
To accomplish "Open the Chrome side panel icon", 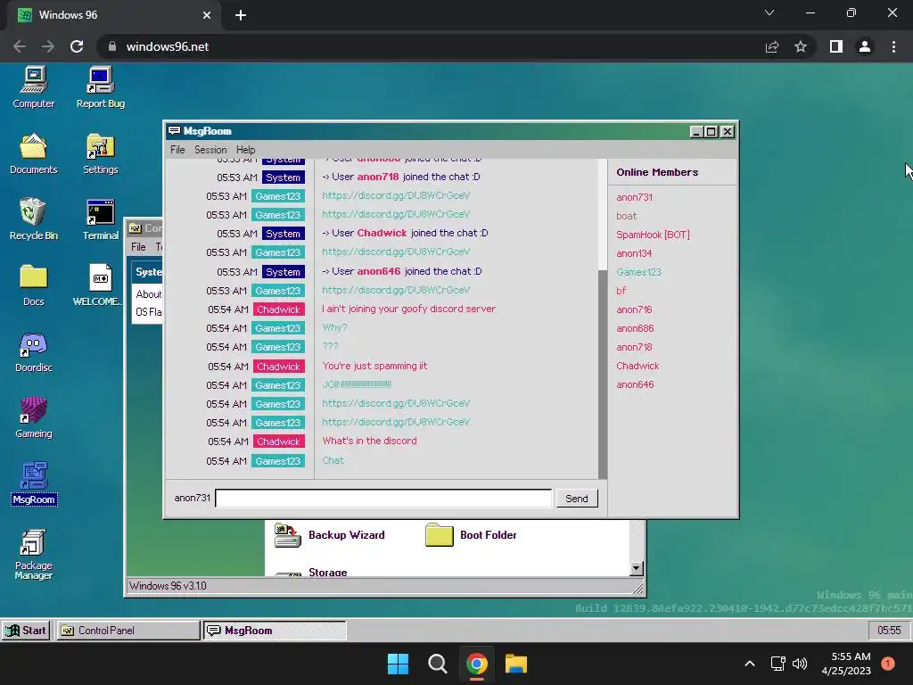I will 836,46.
